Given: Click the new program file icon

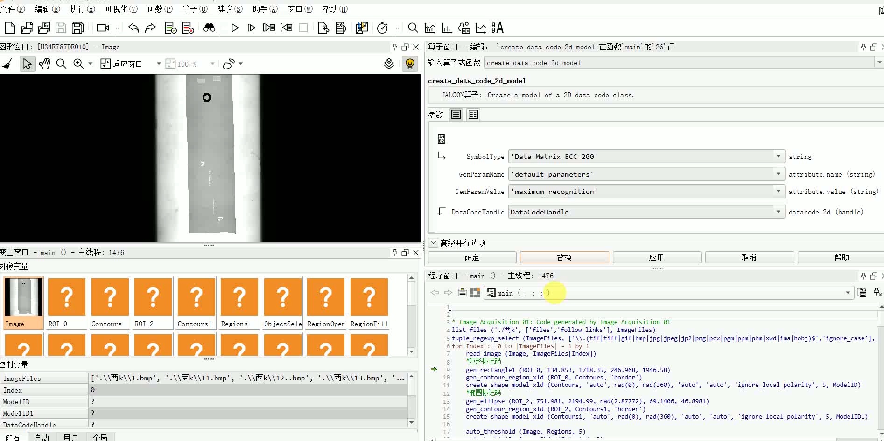Looking at the screenshot, I should (10, 28).
